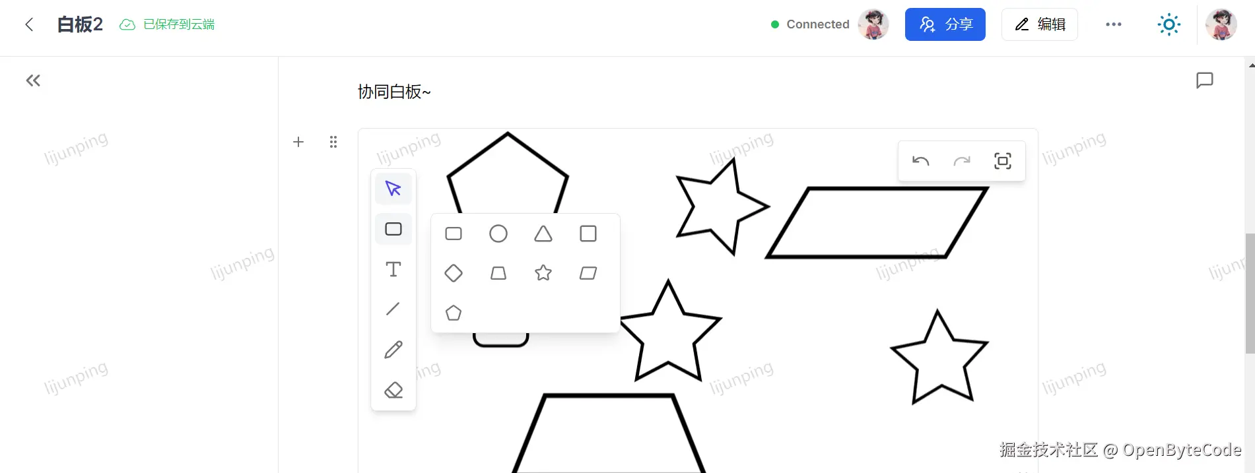
Task: Choose the circle shape
Action: click(498, 234)
